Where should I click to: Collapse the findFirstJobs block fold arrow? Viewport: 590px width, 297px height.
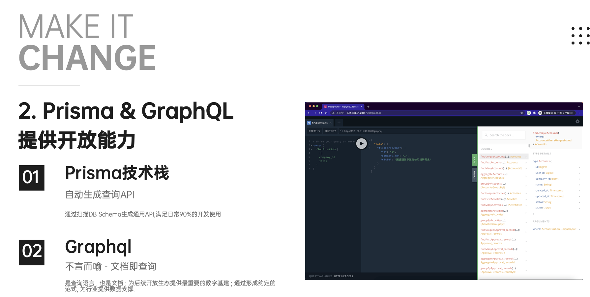click(311, 149)
